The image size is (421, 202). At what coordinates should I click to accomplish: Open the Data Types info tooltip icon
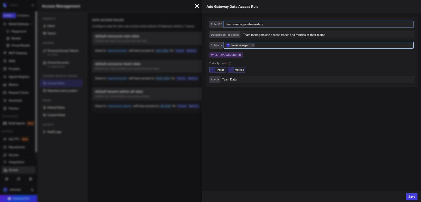pyautogui.click(x=230, y=64)
